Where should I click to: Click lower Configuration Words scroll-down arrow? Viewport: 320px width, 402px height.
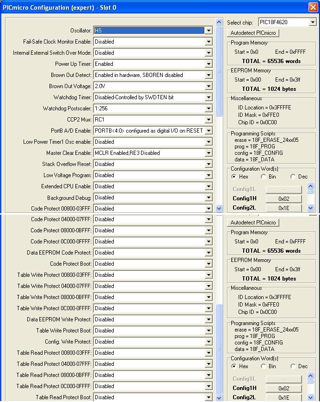point(311,398)
